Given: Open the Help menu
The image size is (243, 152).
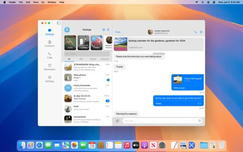Looking at the screenshot, I should (x=62, y=2).
